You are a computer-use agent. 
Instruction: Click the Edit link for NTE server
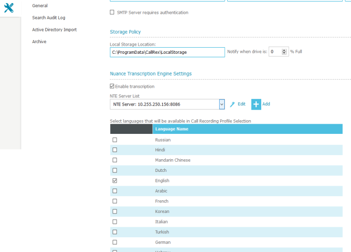click(x=241, y=104)
